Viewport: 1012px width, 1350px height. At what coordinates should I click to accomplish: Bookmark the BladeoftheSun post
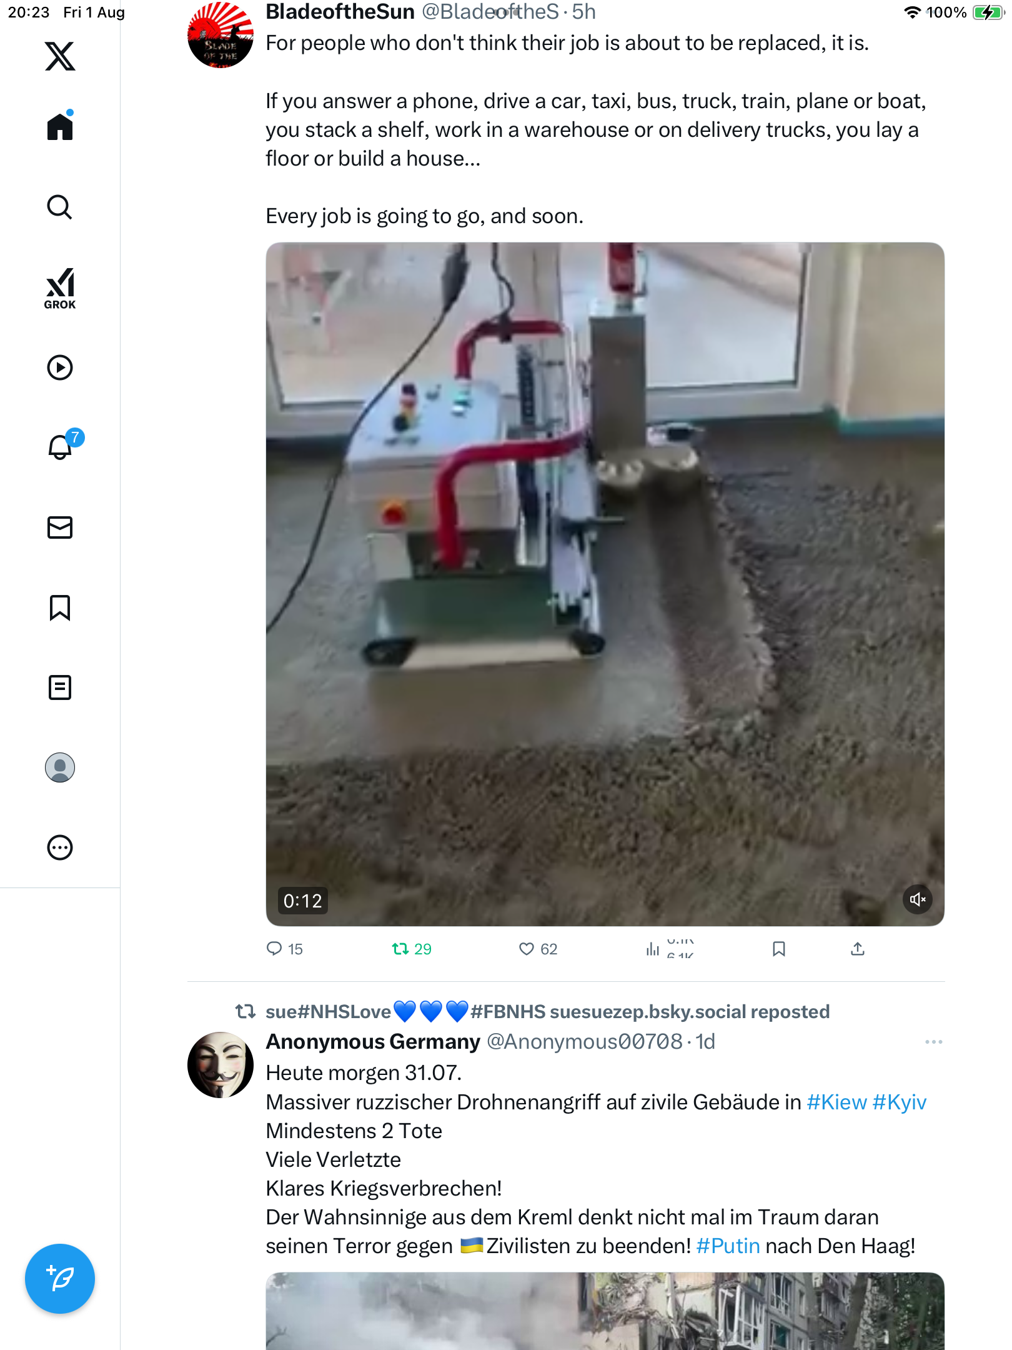click(778, 949)
